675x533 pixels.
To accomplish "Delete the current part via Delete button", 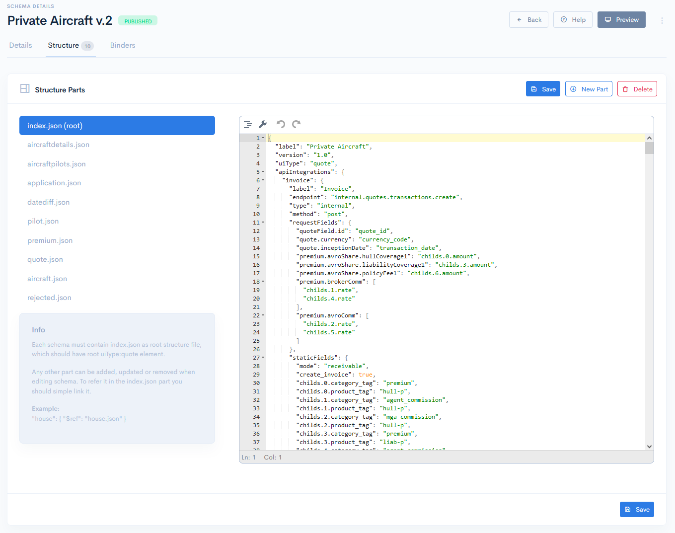I will pyautogui.click(x=637, y=88).
